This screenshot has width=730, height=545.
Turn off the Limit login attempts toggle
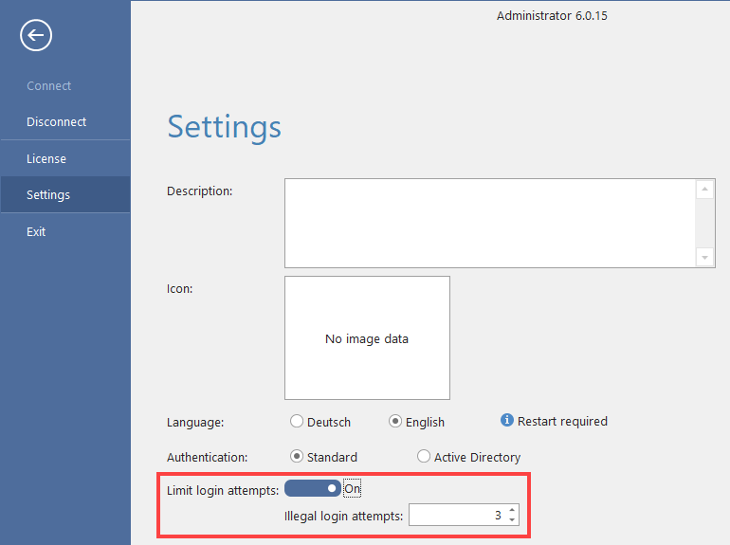(313, 488)
